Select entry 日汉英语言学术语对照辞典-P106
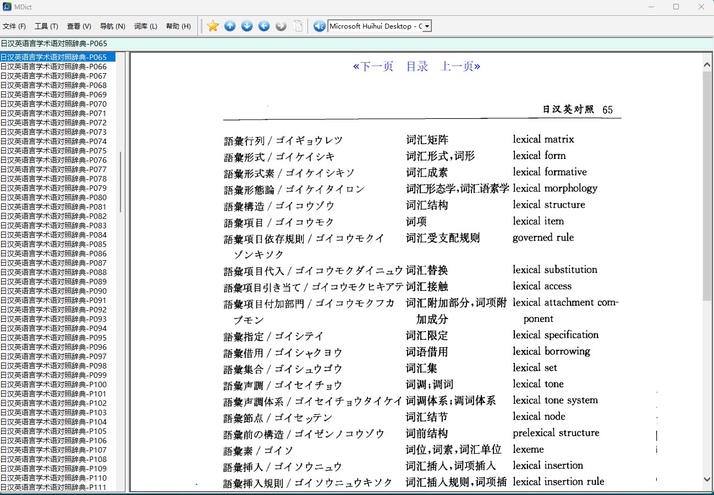The height and width of the screenshot is (495, 714). click(57, 441)
